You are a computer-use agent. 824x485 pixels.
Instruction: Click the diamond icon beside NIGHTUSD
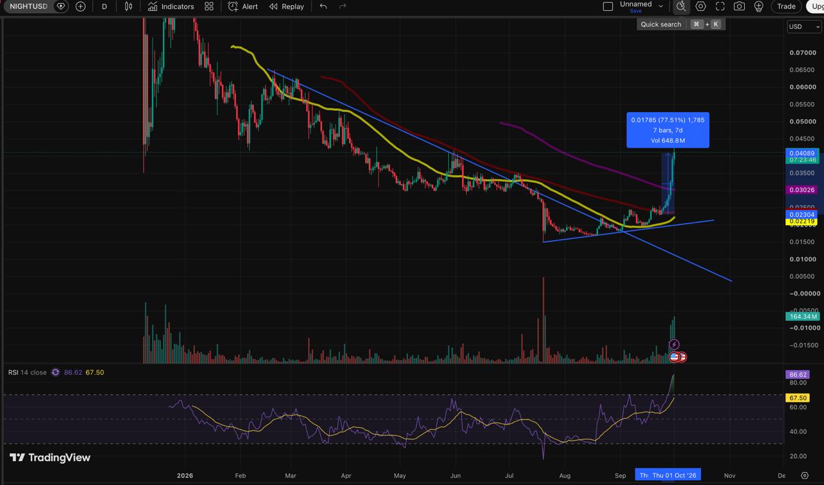[61, 6]
